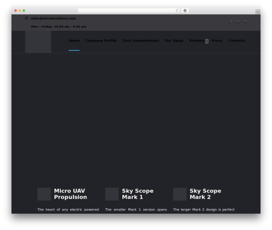Click the text "The smaller Mark 1 version spans"

click(x=136, y=210)
